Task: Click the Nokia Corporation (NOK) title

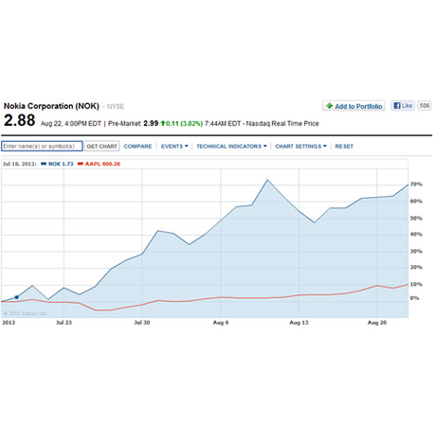Action: [x=51, y=106]
